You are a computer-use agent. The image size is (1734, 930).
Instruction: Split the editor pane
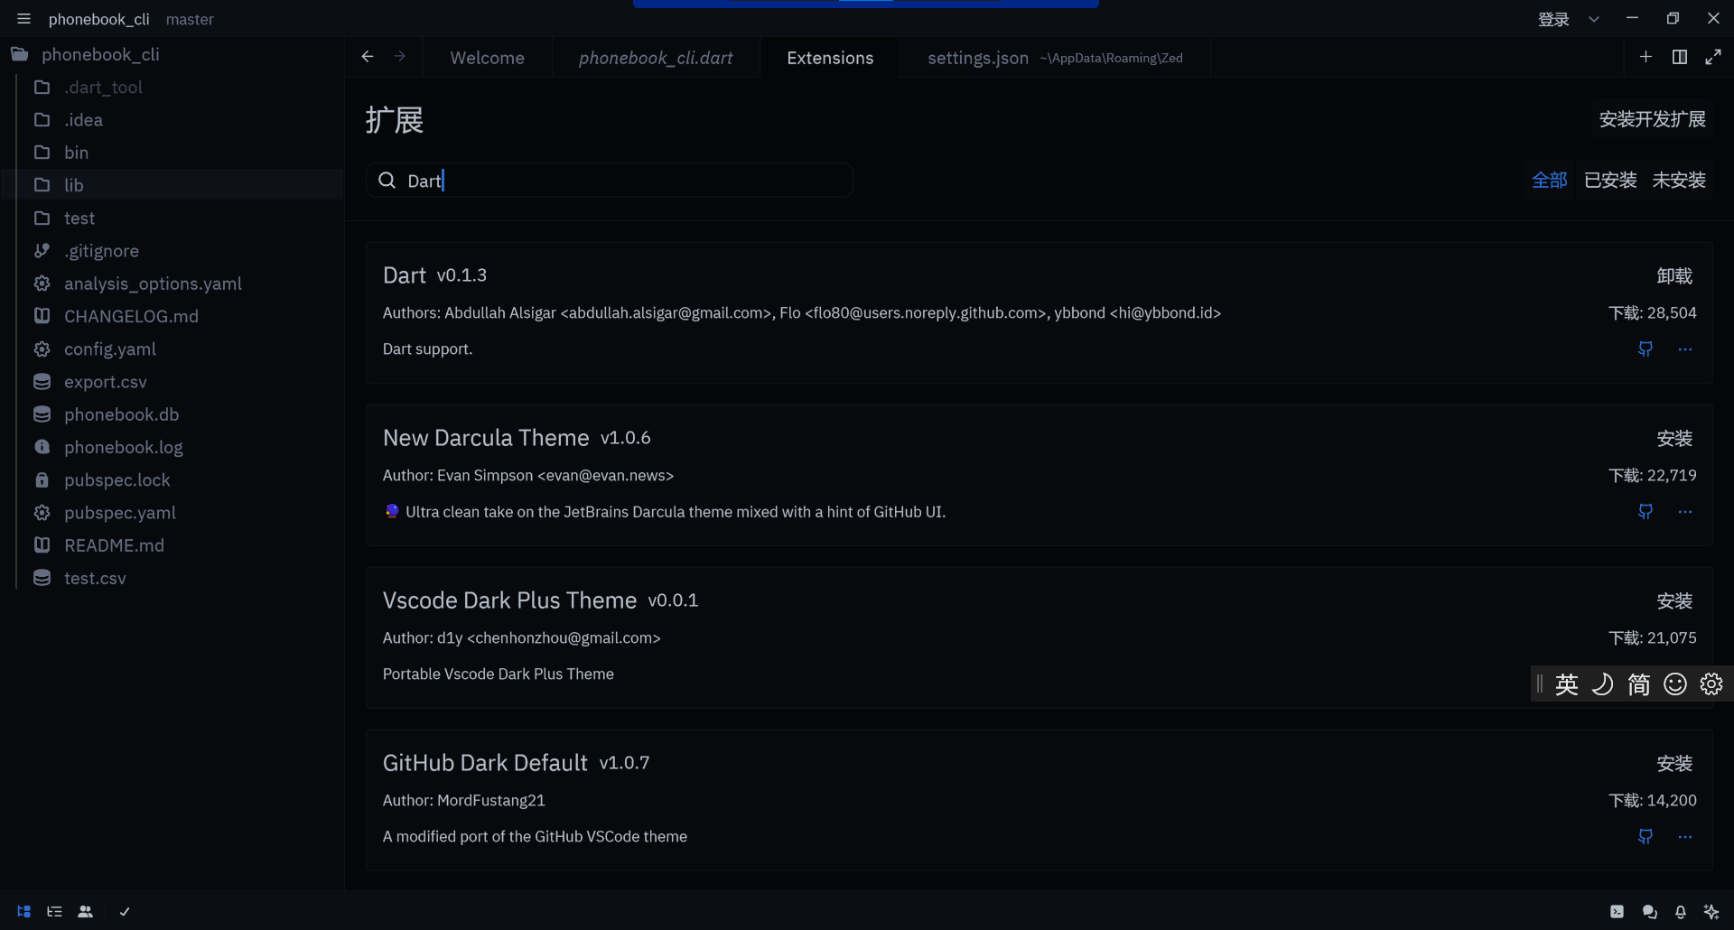coord(1680,57)
